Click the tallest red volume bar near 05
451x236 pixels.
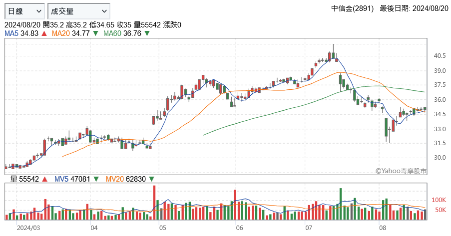154,203
